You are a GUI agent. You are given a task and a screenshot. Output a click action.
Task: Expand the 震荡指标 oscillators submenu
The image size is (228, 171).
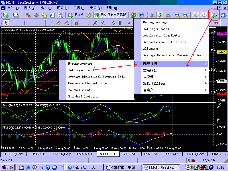[171, 70]
